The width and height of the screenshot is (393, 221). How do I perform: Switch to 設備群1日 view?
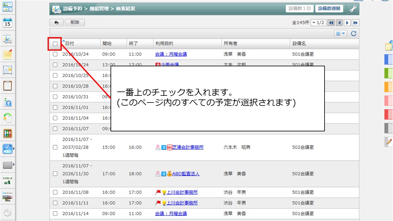[299, 9]
